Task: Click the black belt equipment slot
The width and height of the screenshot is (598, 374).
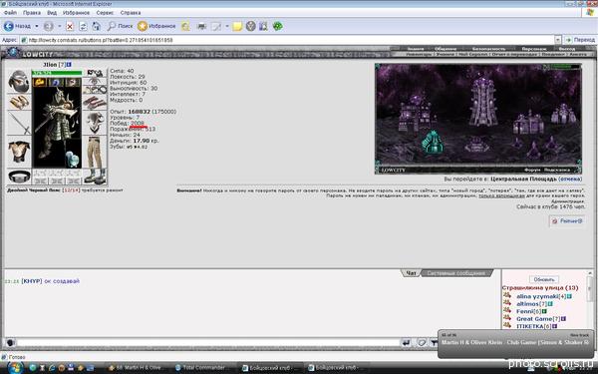Action: 19,177
